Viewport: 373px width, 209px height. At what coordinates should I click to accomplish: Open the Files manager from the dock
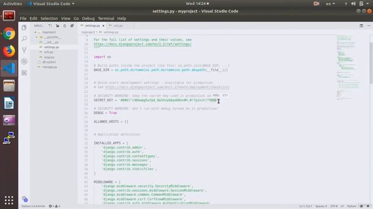click(9, 86)
